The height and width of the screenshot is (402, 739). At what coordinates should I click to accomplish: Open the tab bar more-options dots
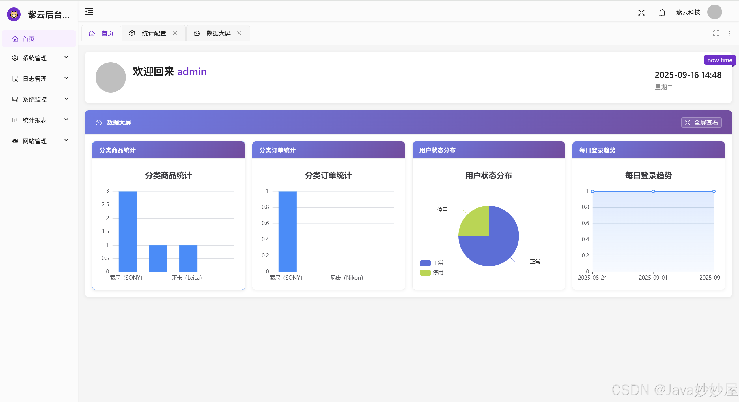(x=729, y=33)
